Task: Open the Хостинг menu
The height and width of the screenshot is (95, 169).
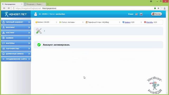Action: click(x=16, y=33)
